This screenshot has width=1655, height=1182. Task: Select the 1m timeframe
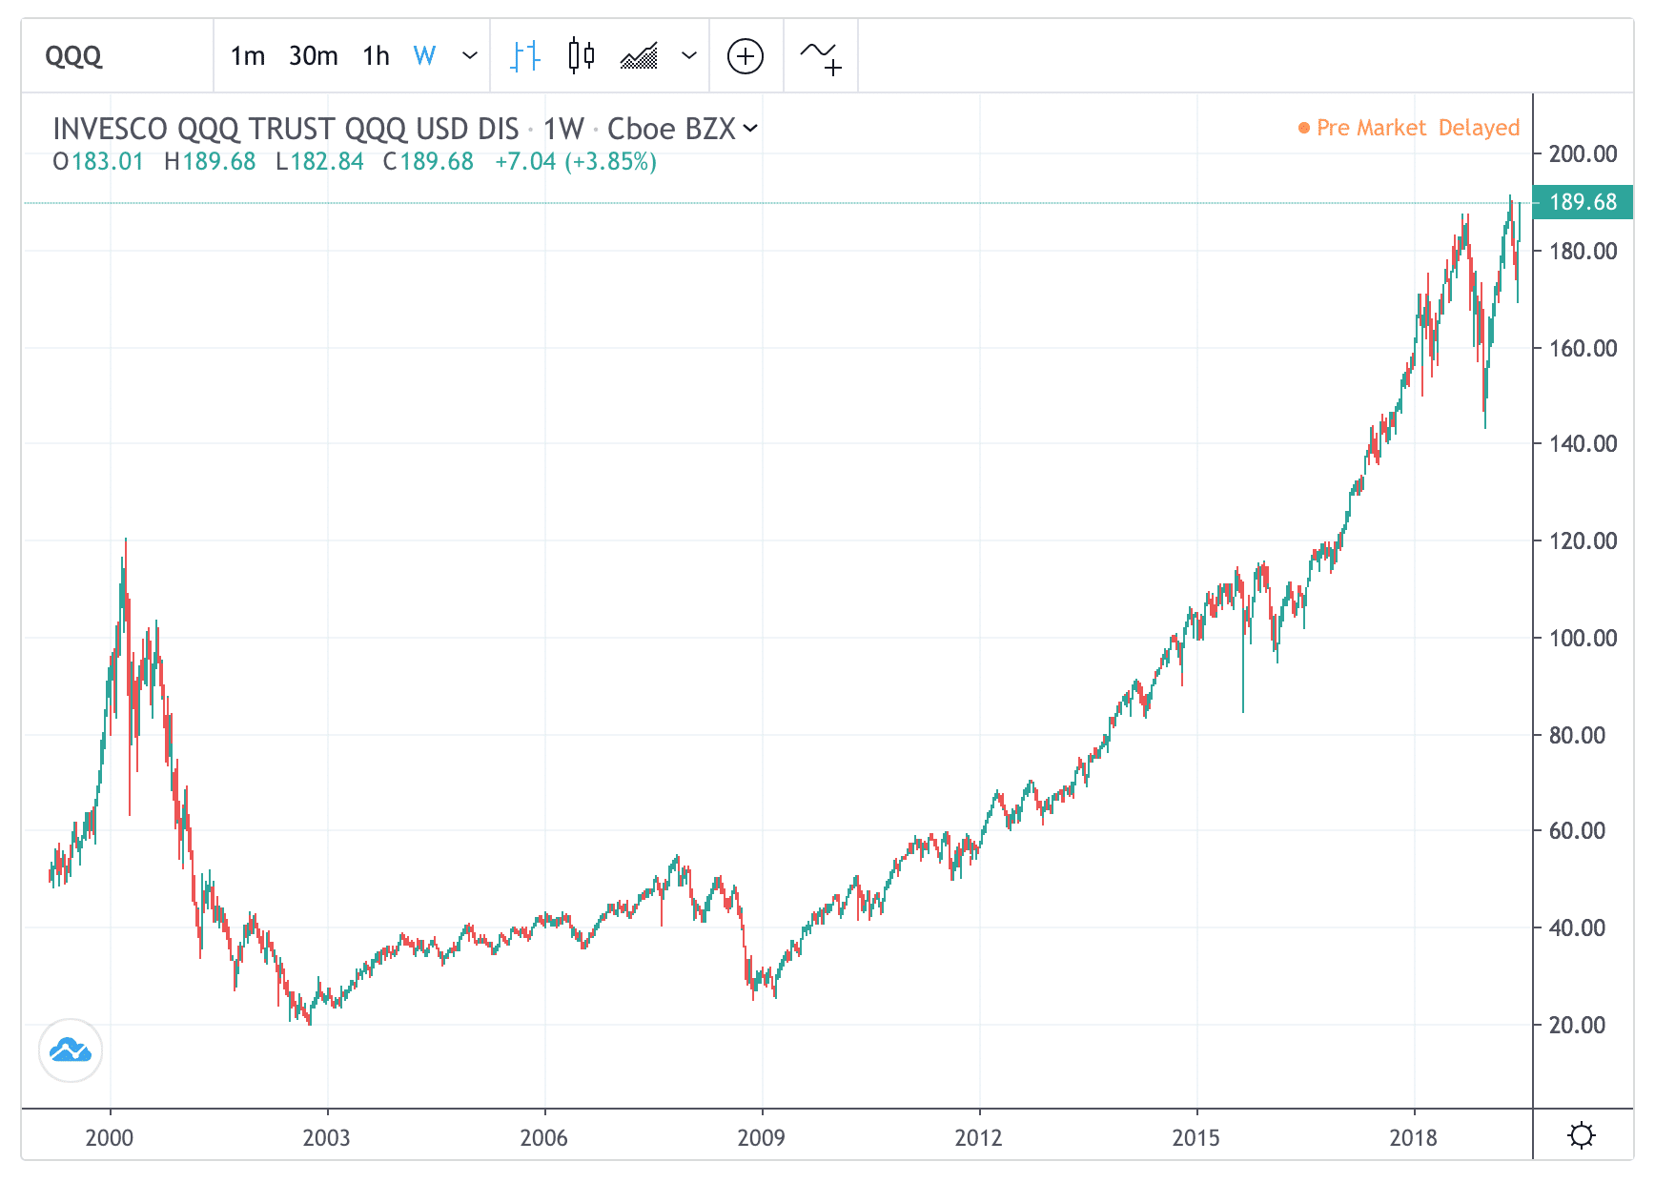pyautogui.click(x=248, y=56)
